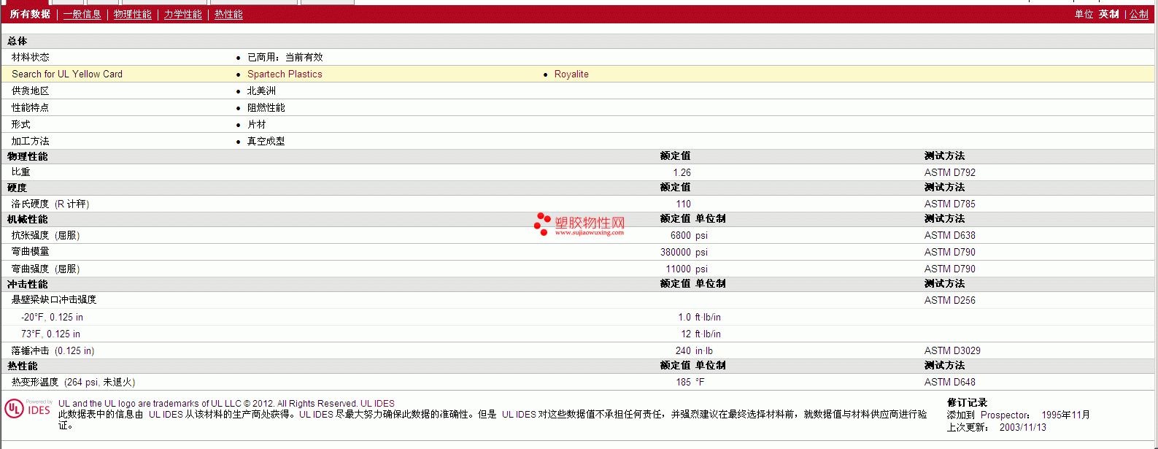The height and width of the screenshot is (449, 1158).
Task: Click the 机械性能 section header
Action: (28, 219)
